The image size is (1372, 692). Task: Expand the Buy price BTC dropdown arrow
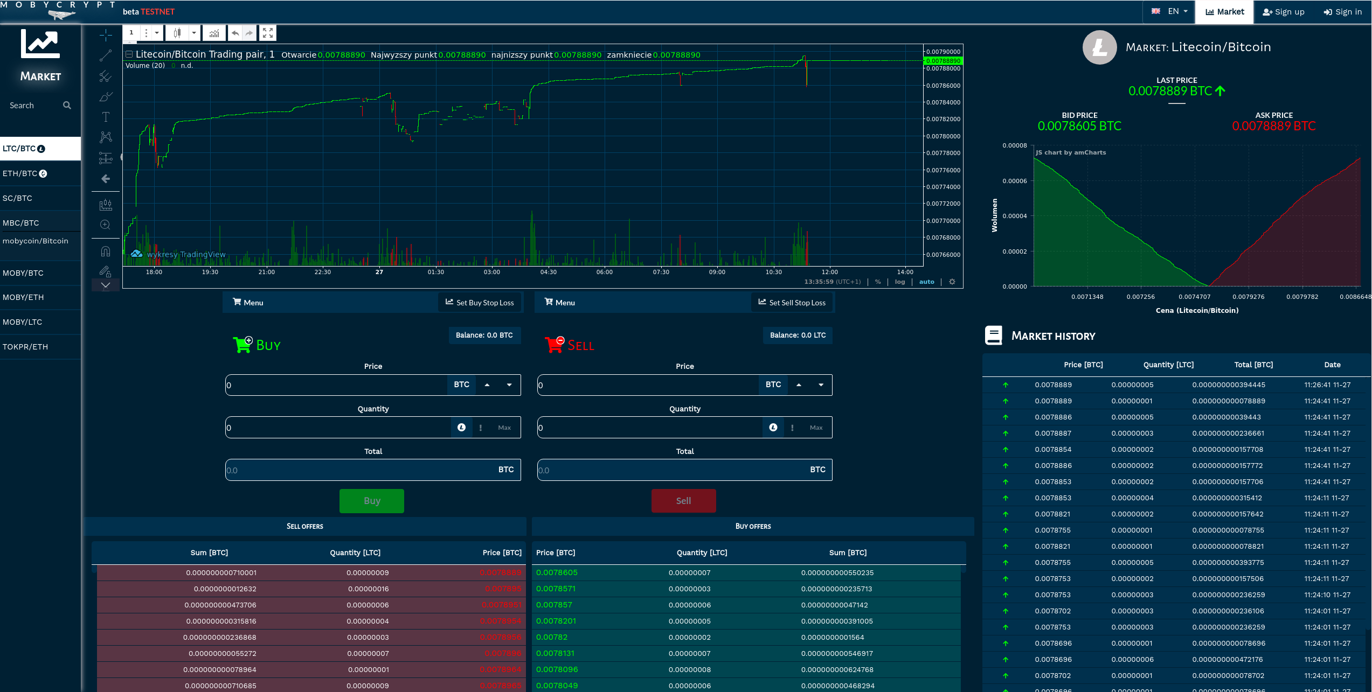coord(509,385)
